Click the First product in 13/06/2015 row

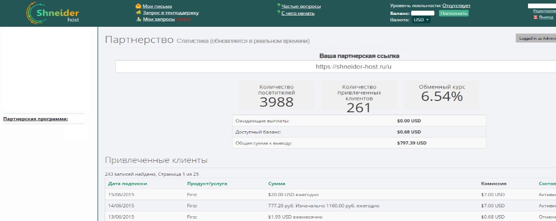(192, 216)
